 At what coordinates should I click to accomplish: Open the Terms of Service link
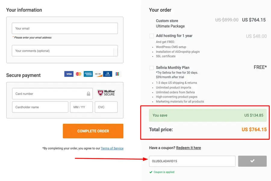[112, 148]
